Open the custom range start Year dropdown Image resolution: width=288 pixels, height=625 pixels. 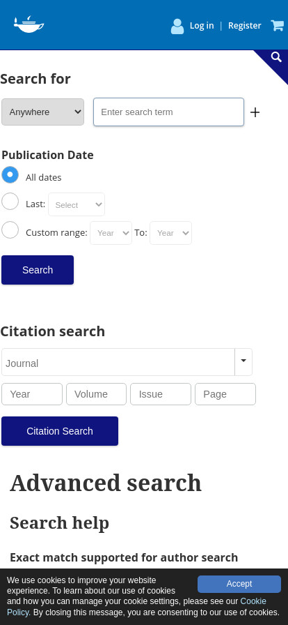(x=111, y=233)
